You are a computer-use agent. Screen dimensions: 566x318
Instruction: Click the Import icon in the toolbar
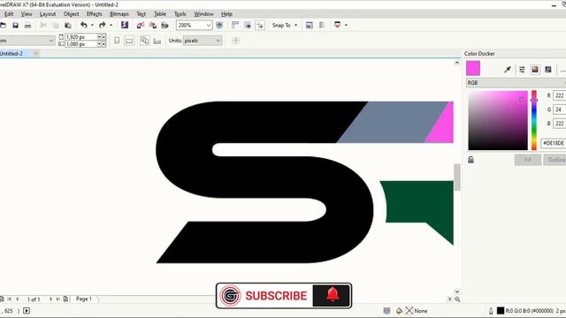coord(140,26)
